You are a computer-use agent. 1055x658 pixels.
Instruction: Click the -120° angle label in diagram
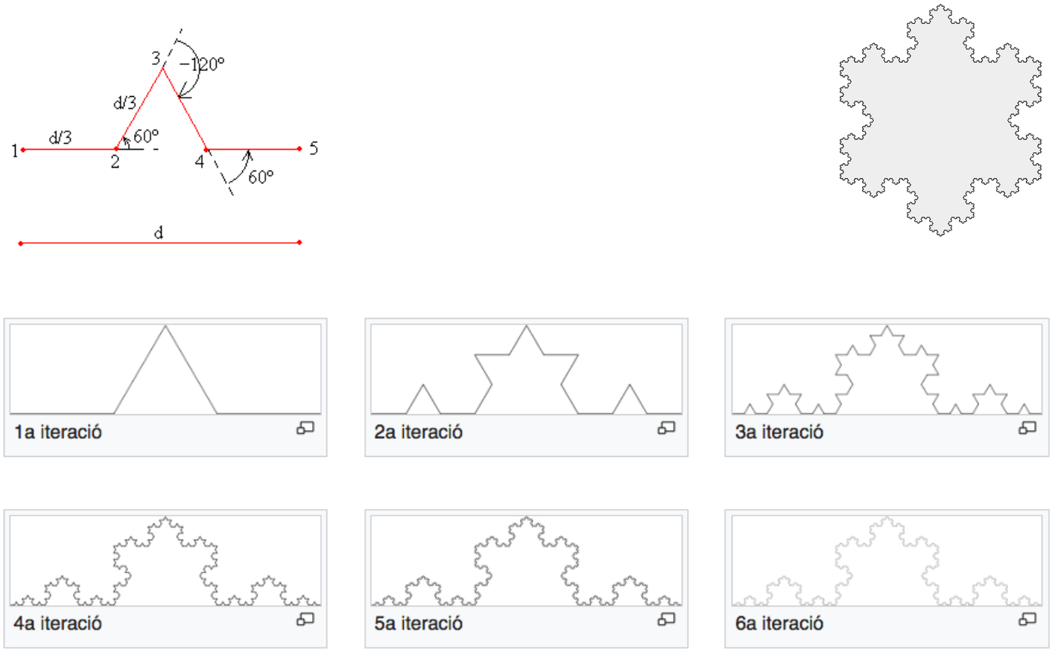202,64
